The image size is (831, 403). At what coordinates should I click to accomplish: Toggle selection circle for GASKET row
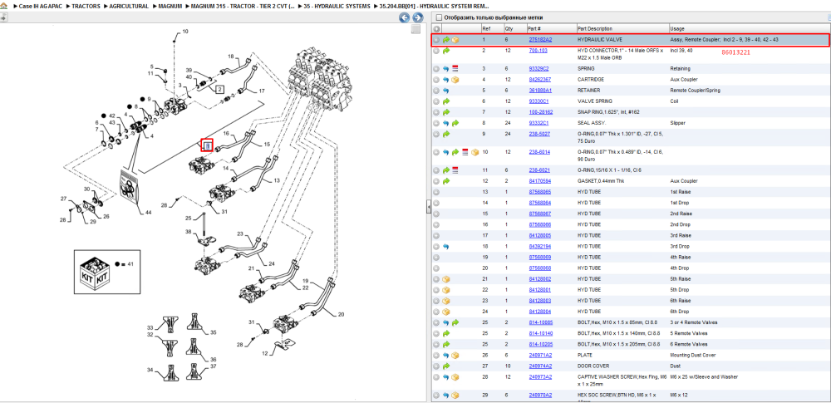(x=437, y=181)
